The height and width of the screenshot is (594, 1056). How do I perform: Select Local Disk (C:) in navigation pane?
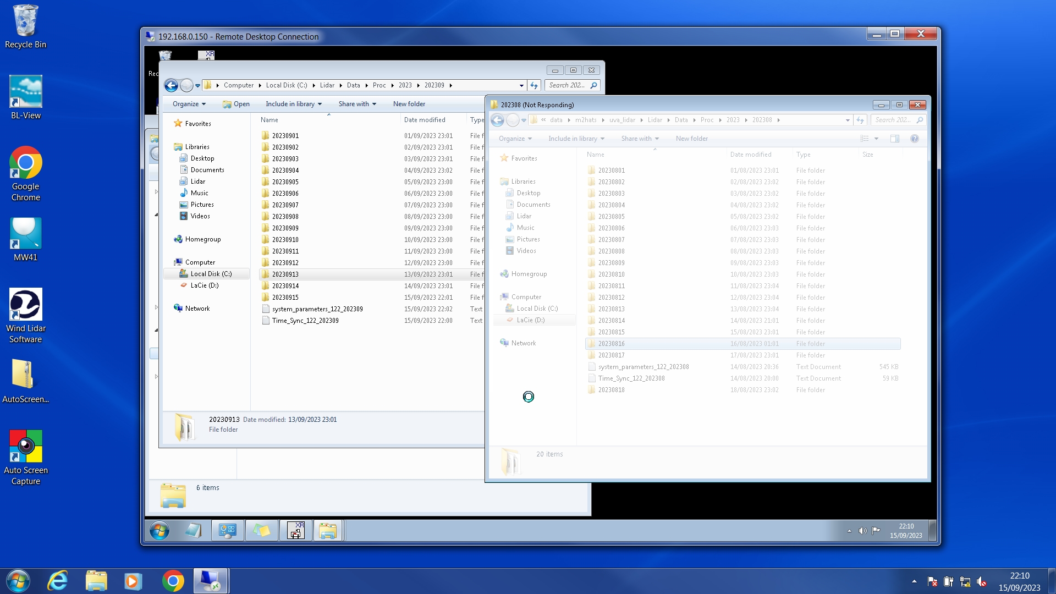(x=211, y=274)
